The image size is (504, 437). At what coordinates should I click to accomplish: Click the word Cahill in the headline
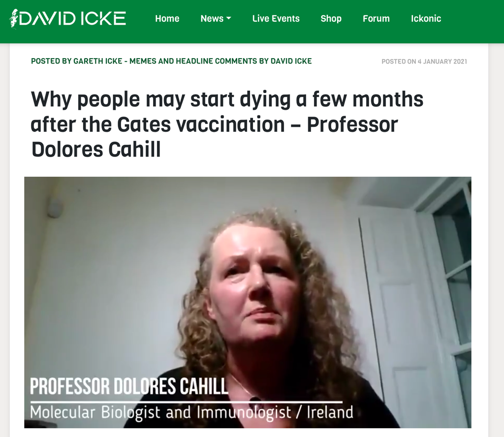pos(134,150)
